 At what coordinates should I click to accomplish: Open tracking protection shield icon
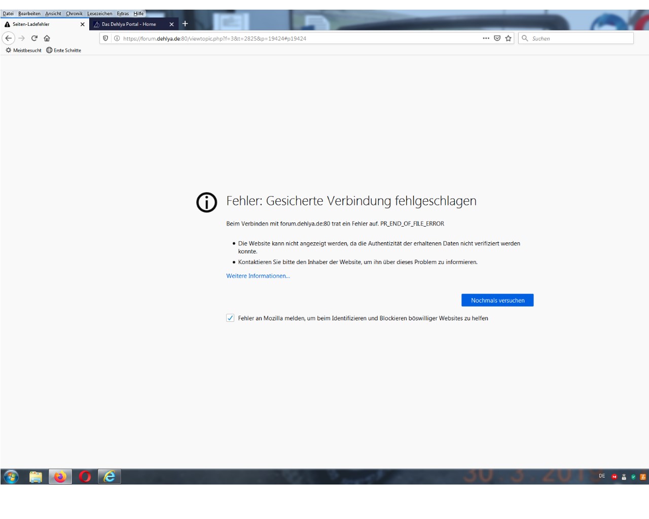105,38
